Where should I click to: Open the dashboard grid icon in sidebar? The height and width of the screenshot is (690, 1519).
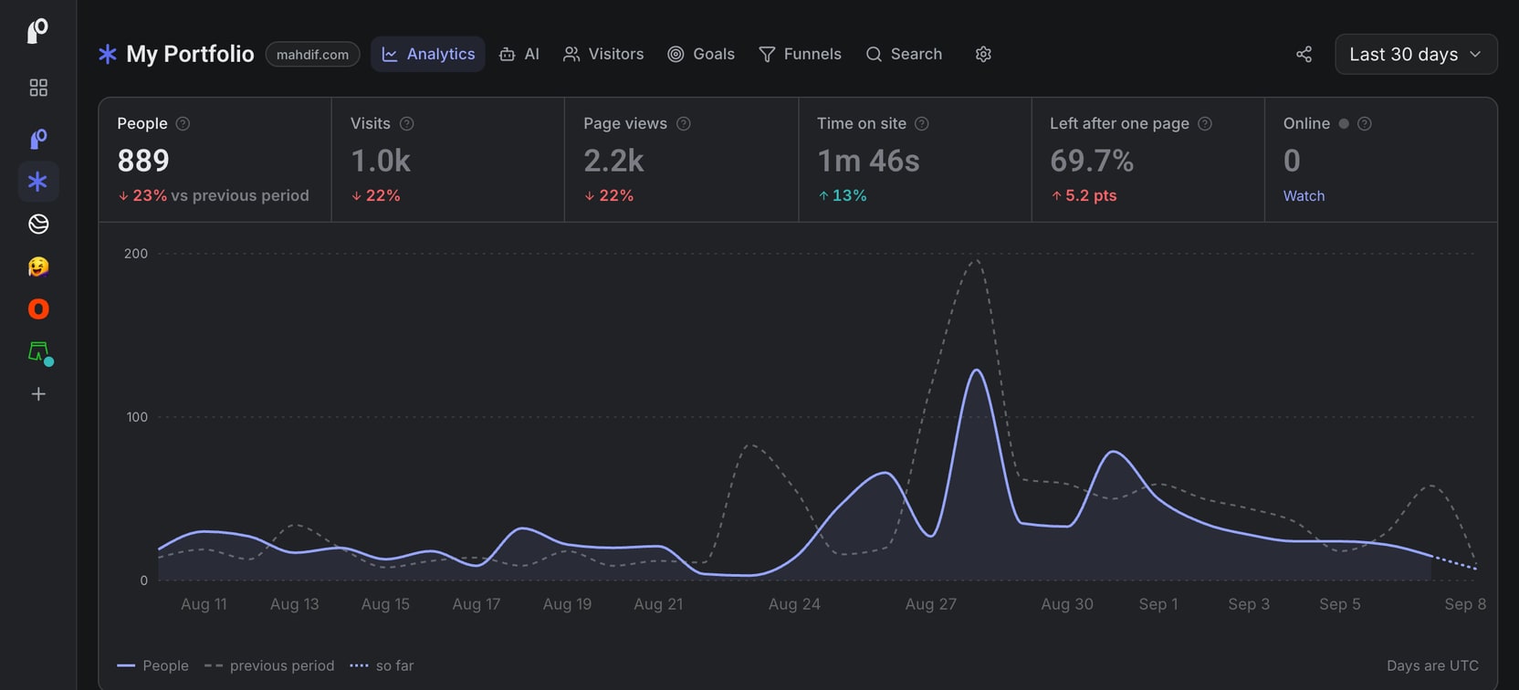pos(38,88)
